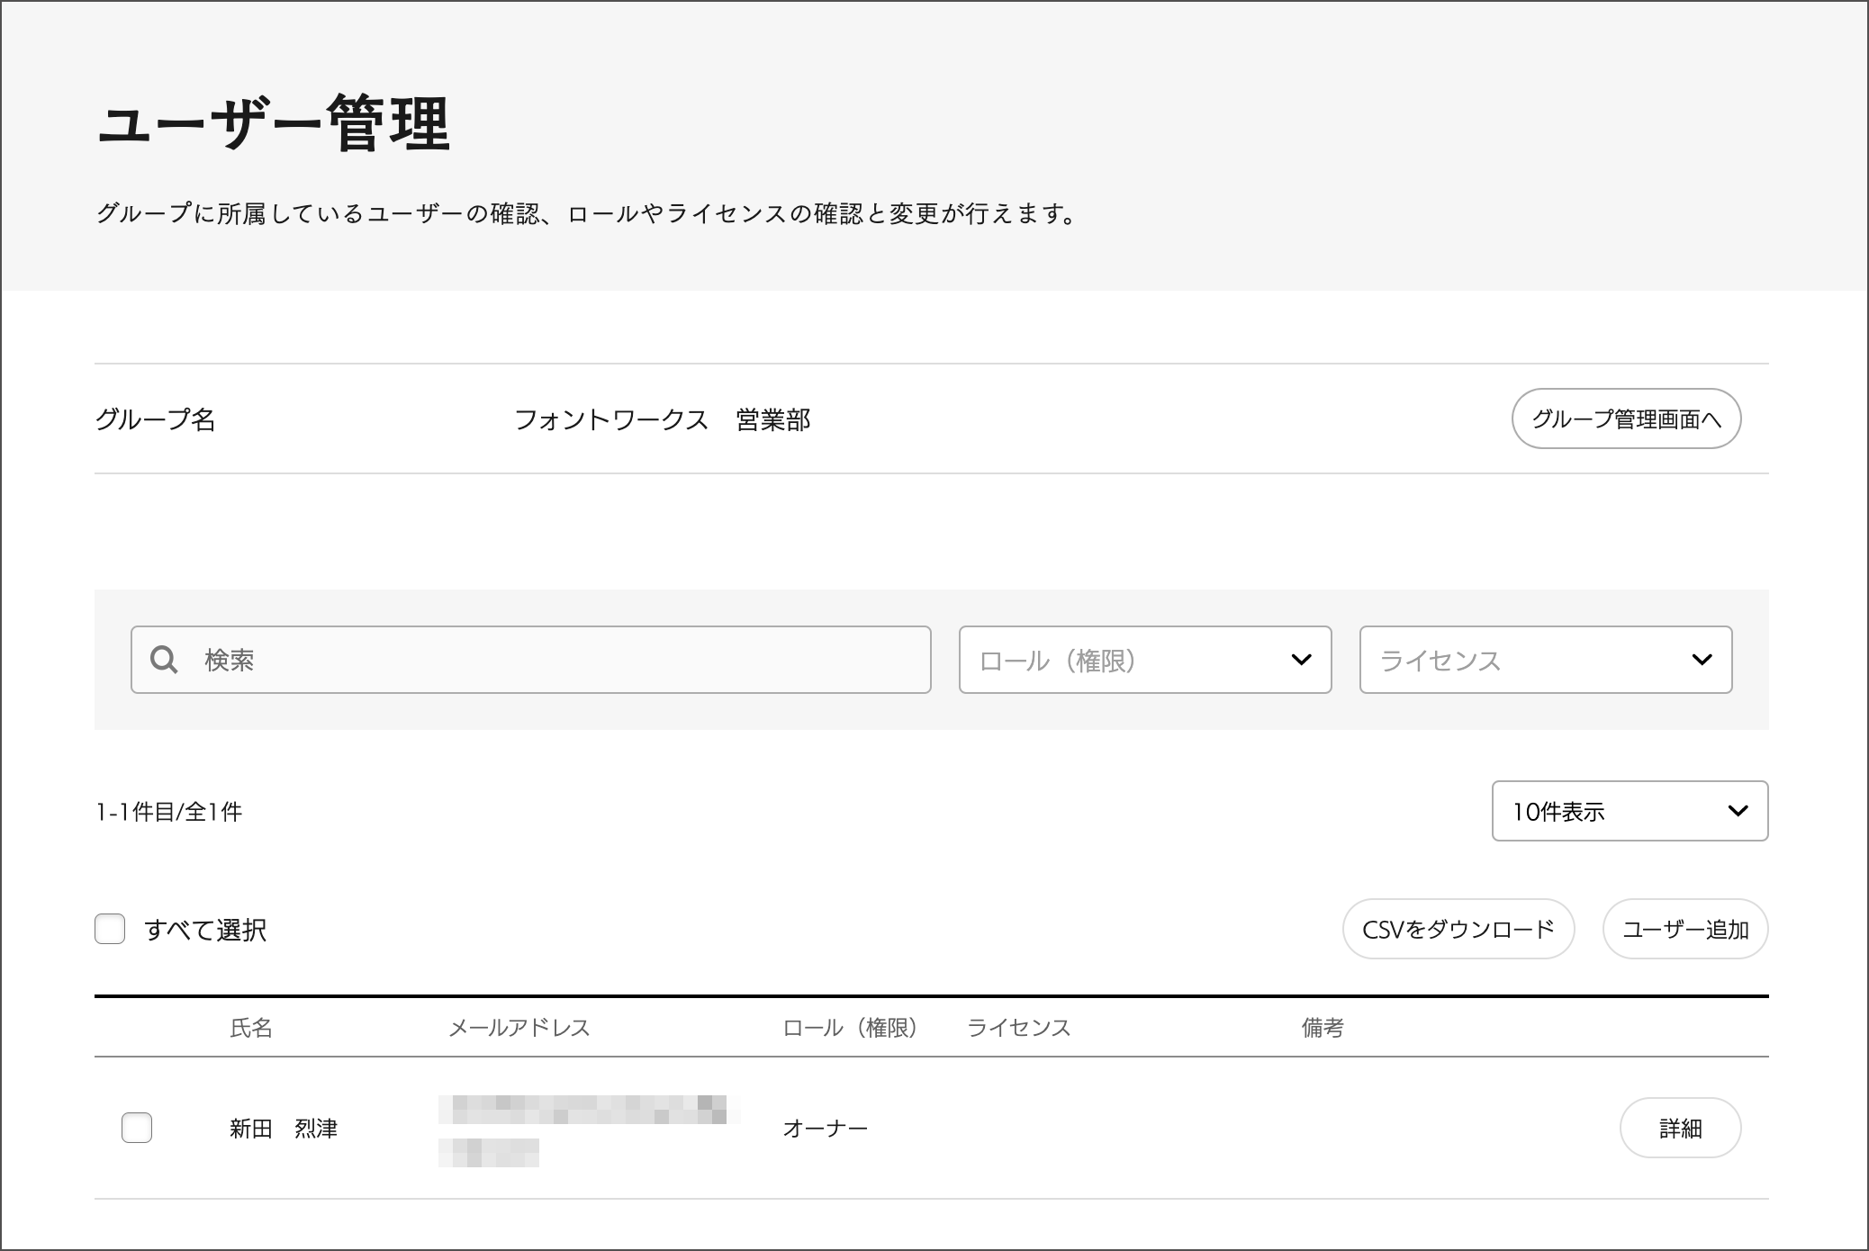The image size is (1869, 1251).
Task: Click the group name フォントワークス 営業部
Action: point(662,419)
